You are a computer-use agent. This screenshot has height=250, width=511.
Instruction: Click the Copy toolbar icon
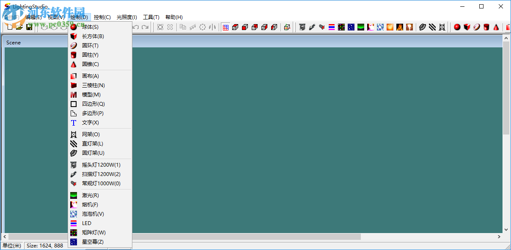(x=183, y=27)
